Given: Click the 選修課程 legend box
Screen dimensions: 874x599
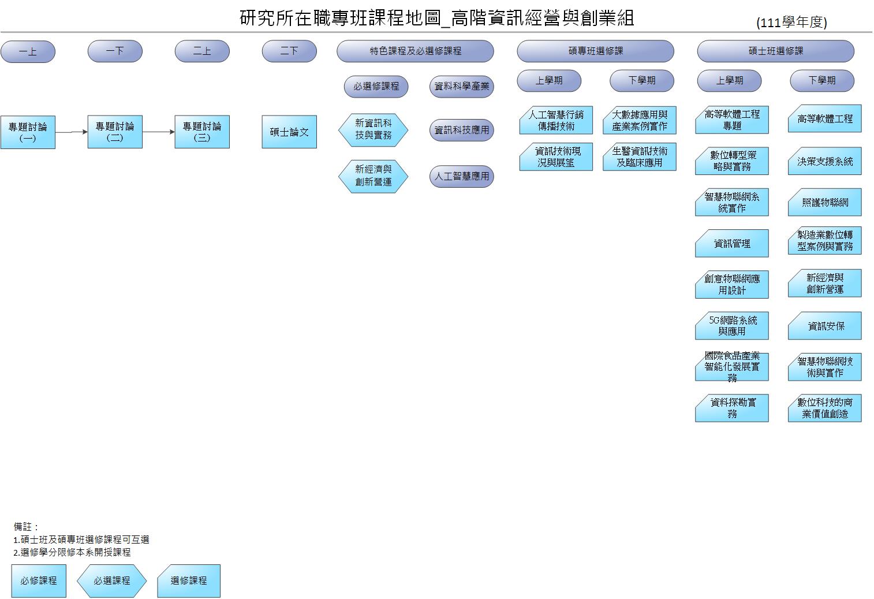Looking at the screenshot, I should pyautogui.click(x=189, y=581).
